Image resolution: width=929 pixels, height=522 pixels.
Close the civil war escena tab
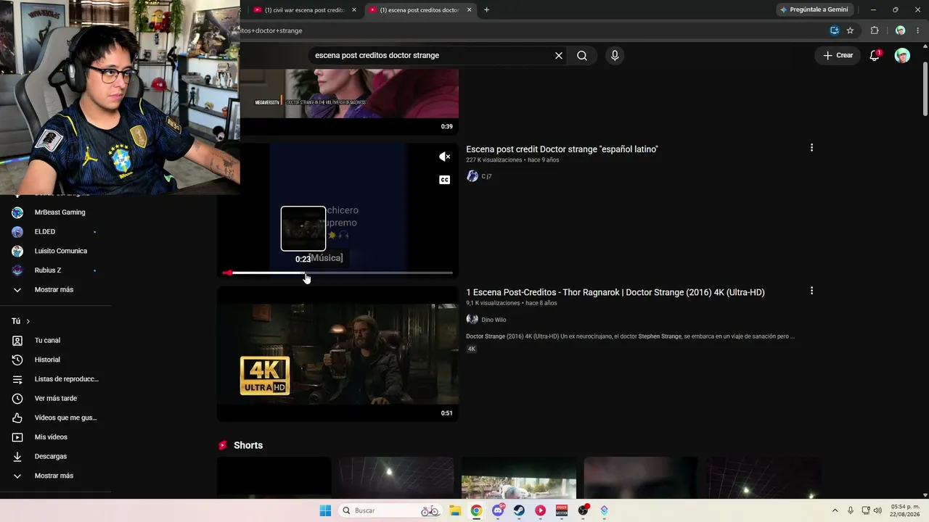(x=354, y=9)
